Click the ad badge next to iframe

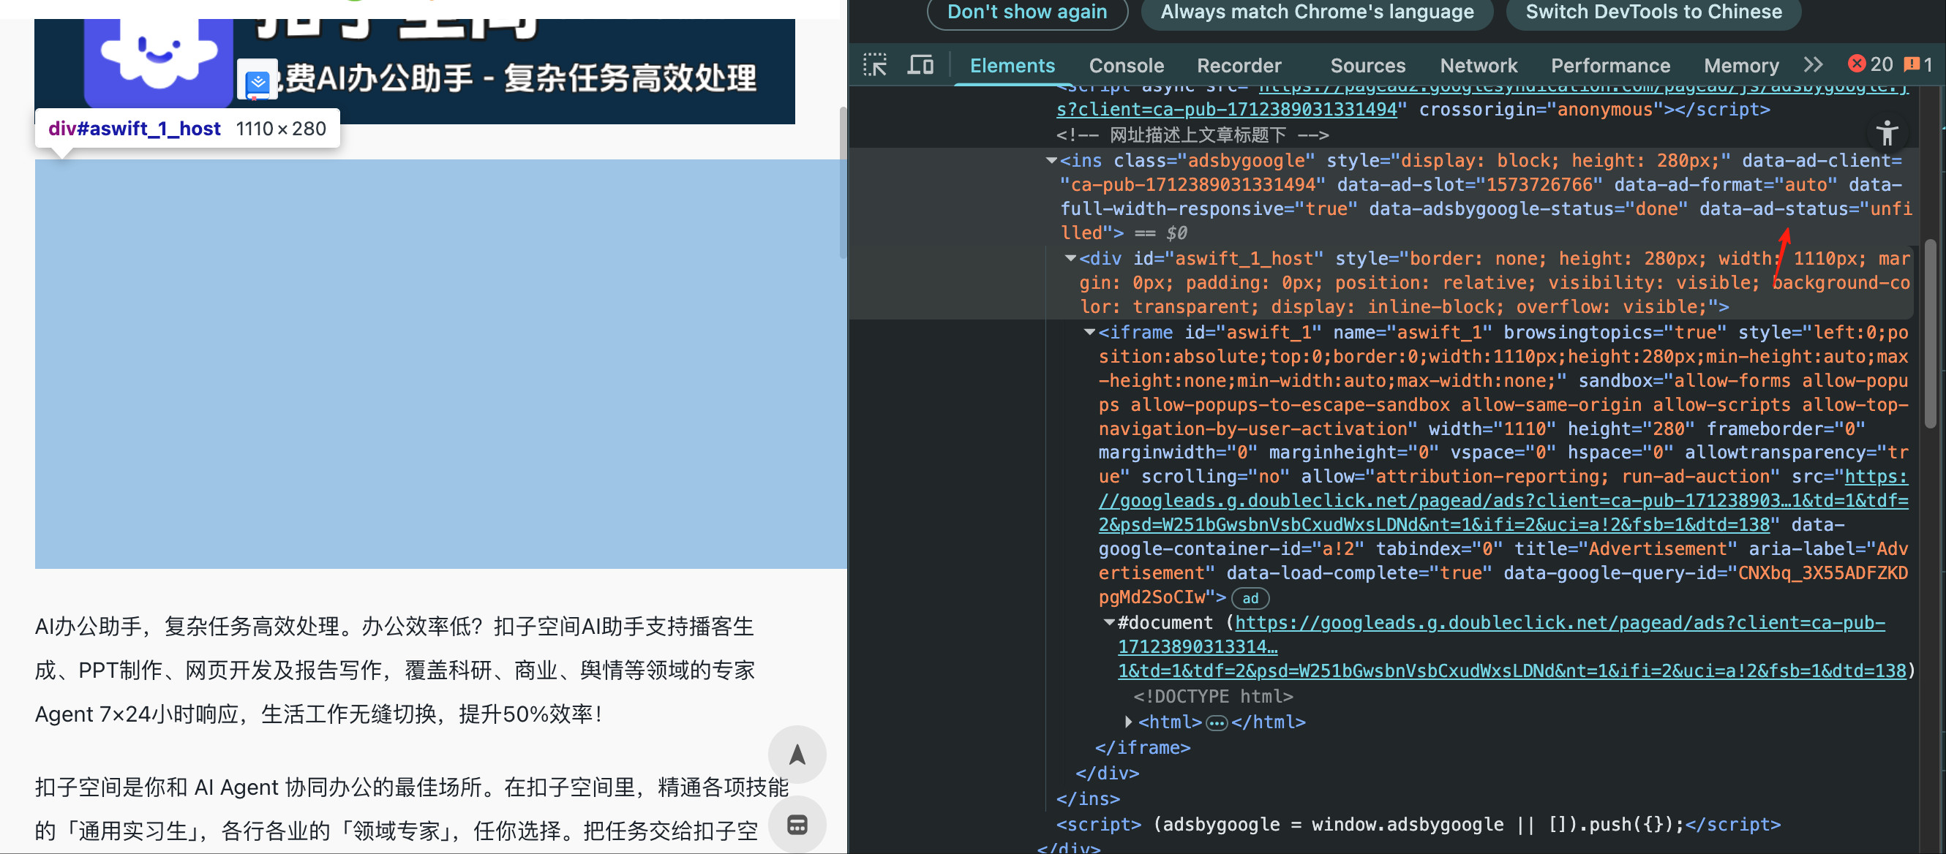point(1250,598)
